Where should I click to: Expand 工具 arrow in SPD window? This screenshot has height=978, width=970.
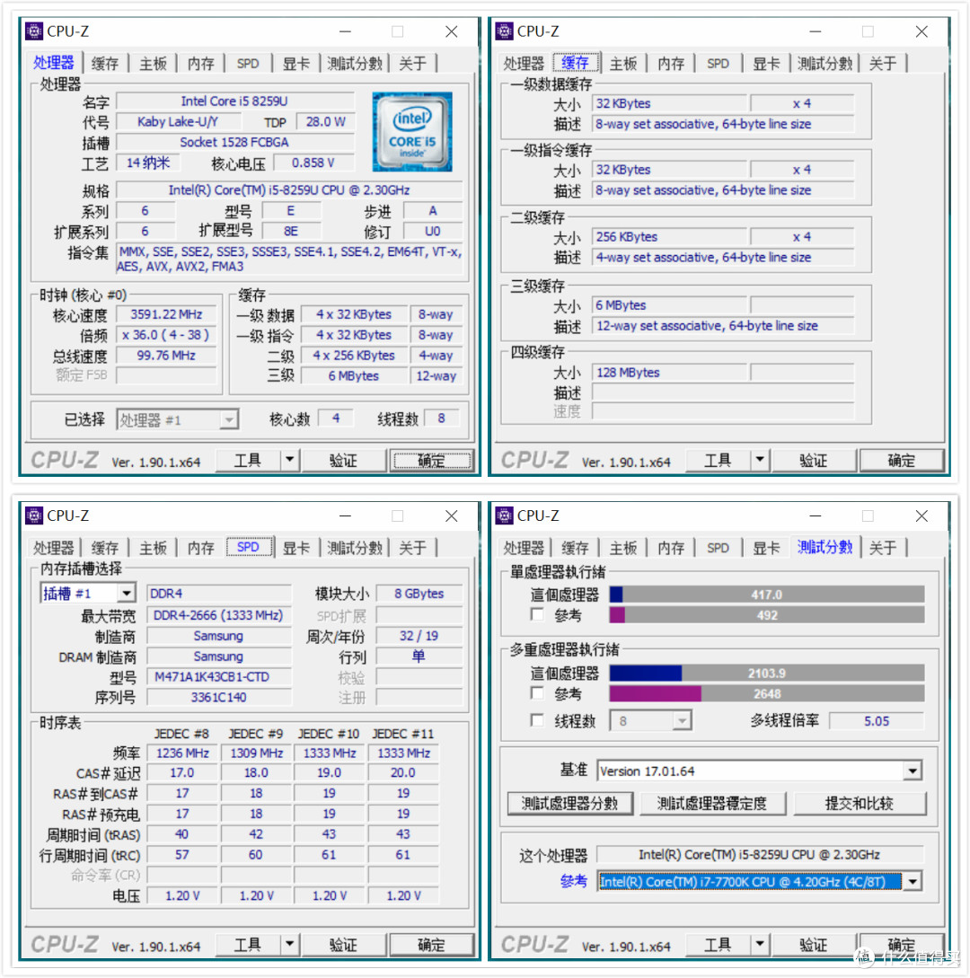[x=289, y=944]
